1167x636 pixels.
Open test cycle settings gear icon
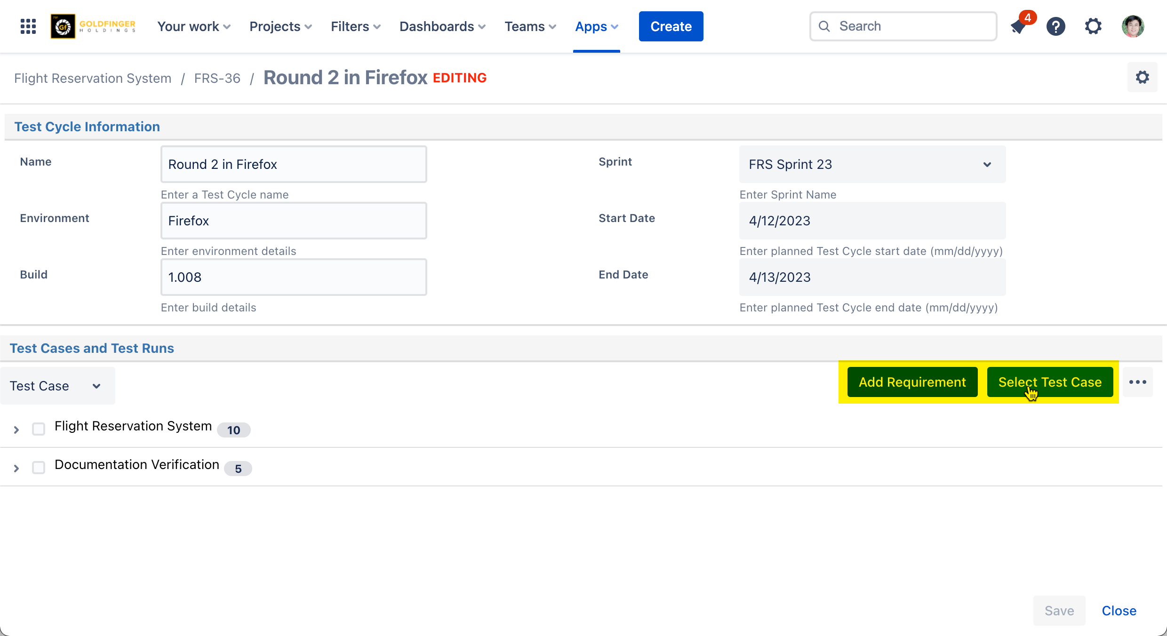click(1142, 78)
